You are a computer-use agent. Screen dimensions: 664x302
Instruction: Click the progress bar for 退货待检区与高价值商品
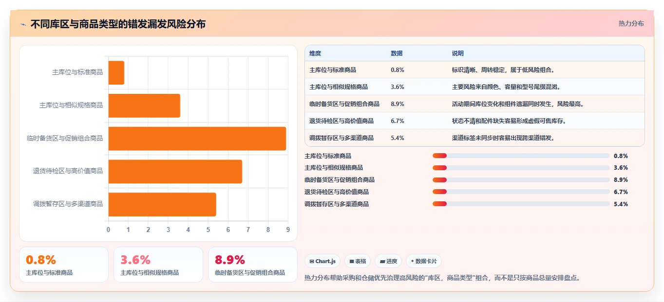click(521, 192)
